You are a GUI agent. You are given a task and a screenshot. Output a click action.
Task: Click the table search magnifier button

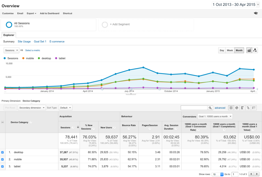pos(210,108)
